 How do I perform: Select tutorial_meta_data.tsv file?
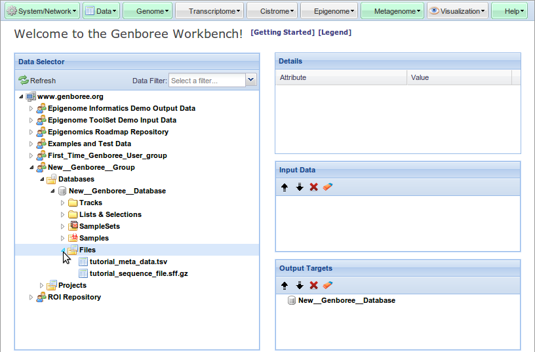(128, 262)
